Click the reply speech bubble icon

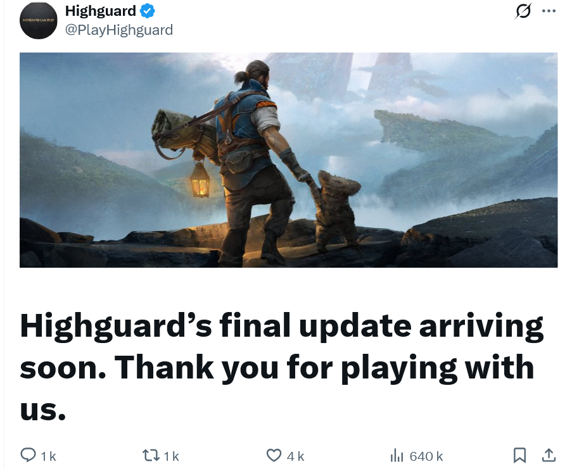pyautogui.click(x=28, y=455)
